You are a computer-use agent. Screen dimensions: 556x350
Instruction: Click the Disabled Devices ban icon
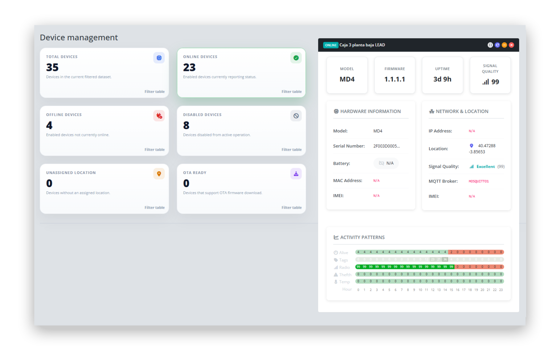[296, 116]
